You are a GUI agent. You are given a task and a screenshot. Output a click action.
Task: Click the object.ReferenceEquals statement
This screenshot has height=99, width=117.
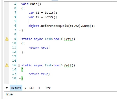tap(62, 26)
